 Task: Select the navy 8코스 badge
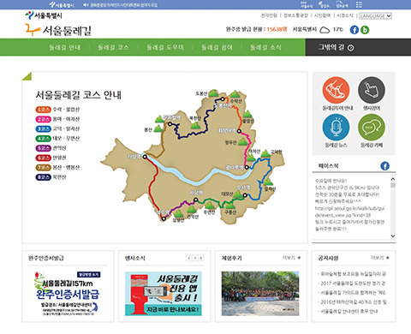tap(43, 177)
